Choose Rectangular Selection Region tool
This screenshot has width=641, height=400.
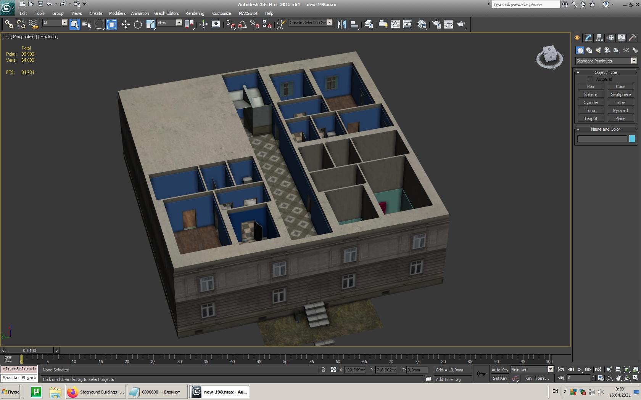point(99,24)
